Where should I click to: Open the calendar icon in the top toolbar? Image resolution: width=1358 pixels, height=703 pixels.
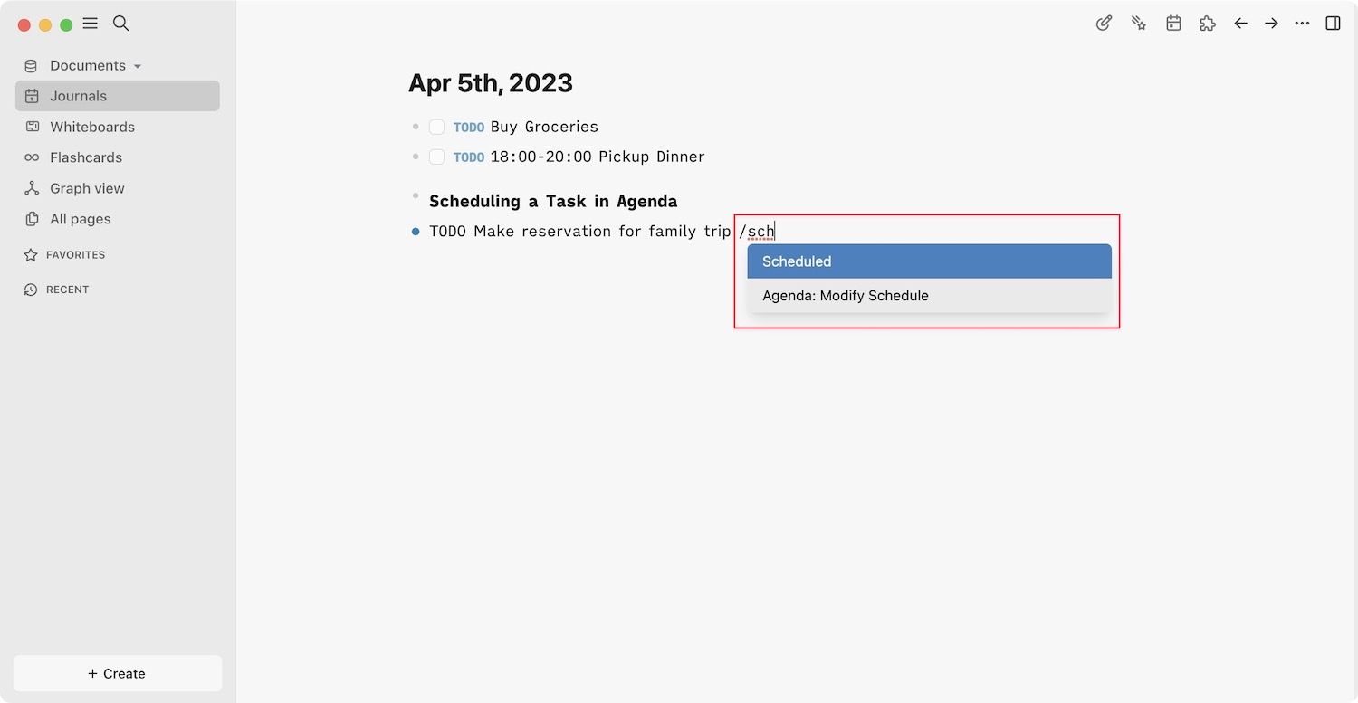(x=1173, y=24)
